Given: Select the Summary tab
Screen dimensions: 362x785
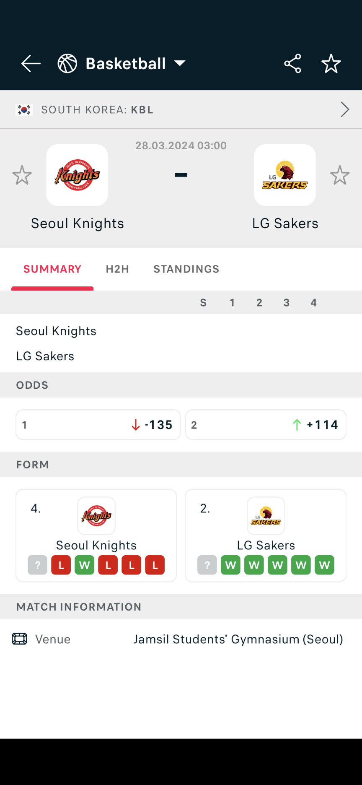Looking at the screenshot, I should tap(52, 269).
